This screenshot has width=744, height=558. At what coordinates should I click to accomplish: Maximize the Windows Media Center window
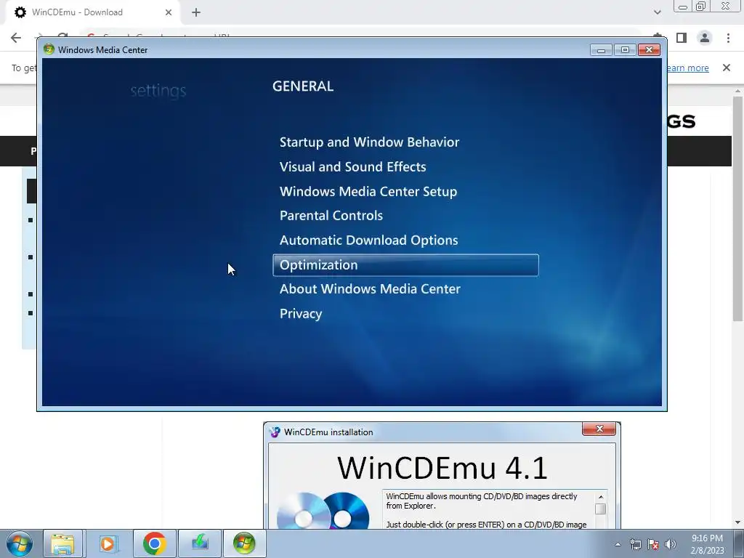(625, 50)
